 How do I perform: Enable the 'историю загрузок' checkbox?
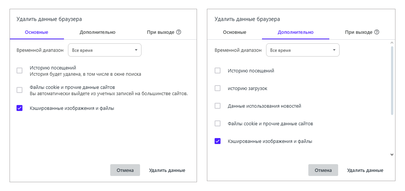(x=218, y=88)
